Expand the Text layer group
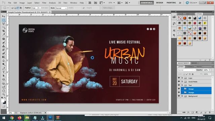215x121 pixels. click(x=182, y=85)
